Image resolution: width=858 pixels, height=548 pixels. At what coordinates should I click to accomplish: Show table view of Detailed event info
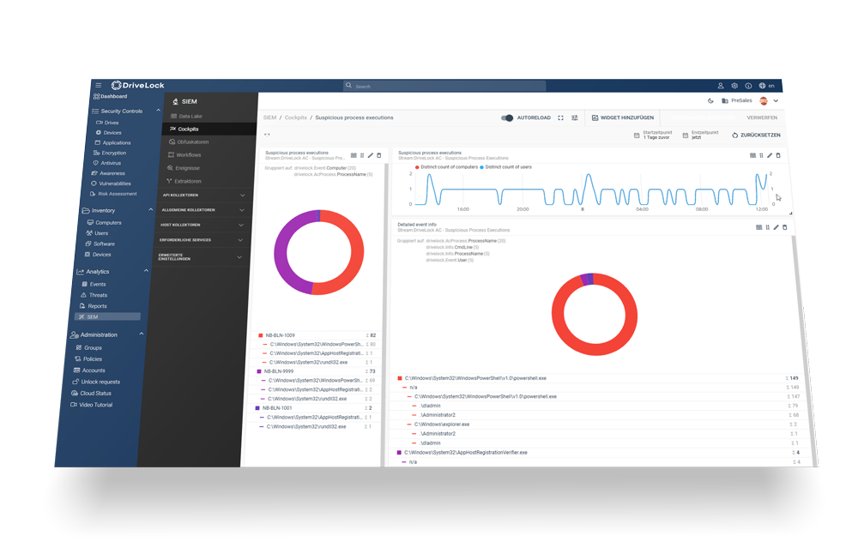[759, 227]
